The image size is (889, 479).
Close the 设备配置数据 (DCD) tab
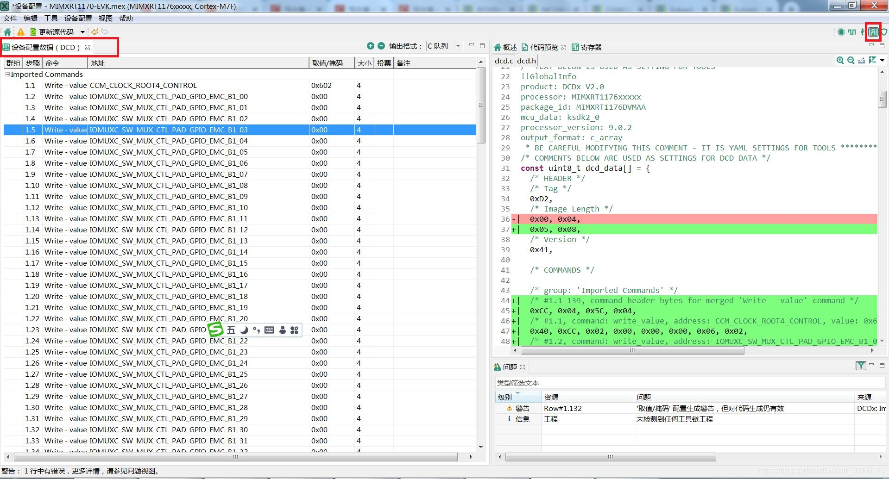[88, 47]
